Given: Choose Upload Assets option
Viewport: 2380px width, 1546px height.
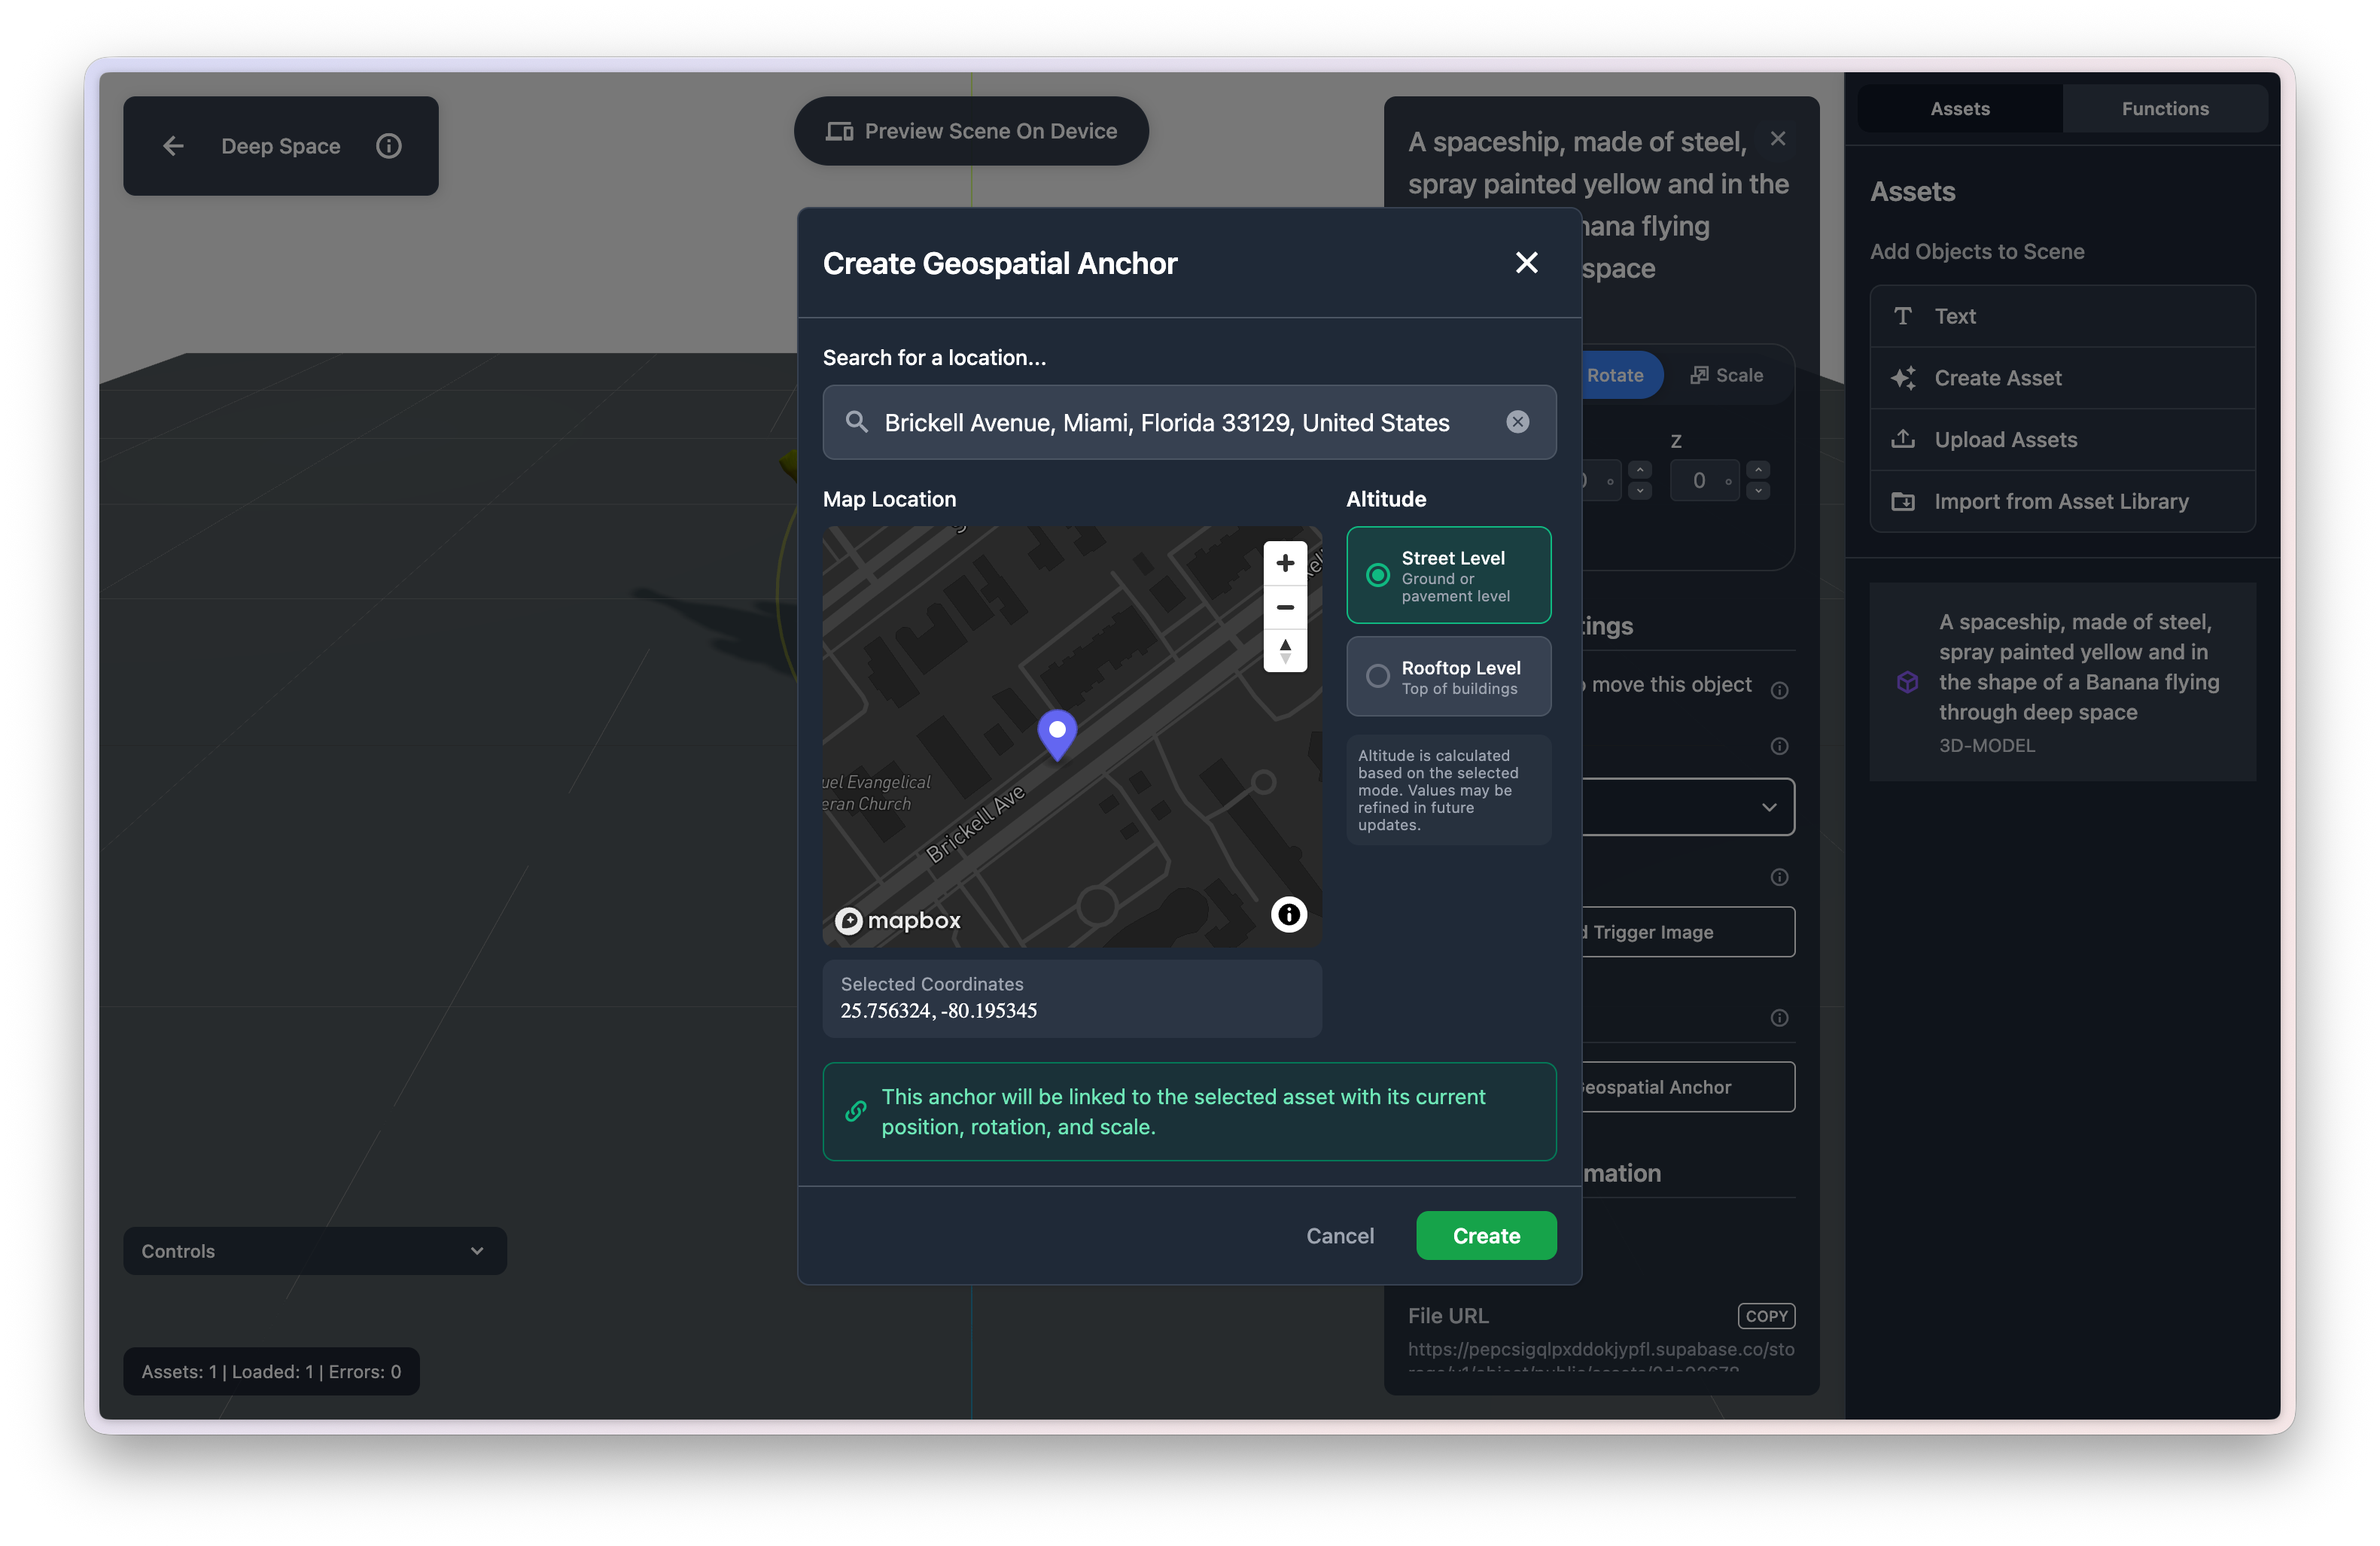Looking at the screenshot, I should 2062,440.
